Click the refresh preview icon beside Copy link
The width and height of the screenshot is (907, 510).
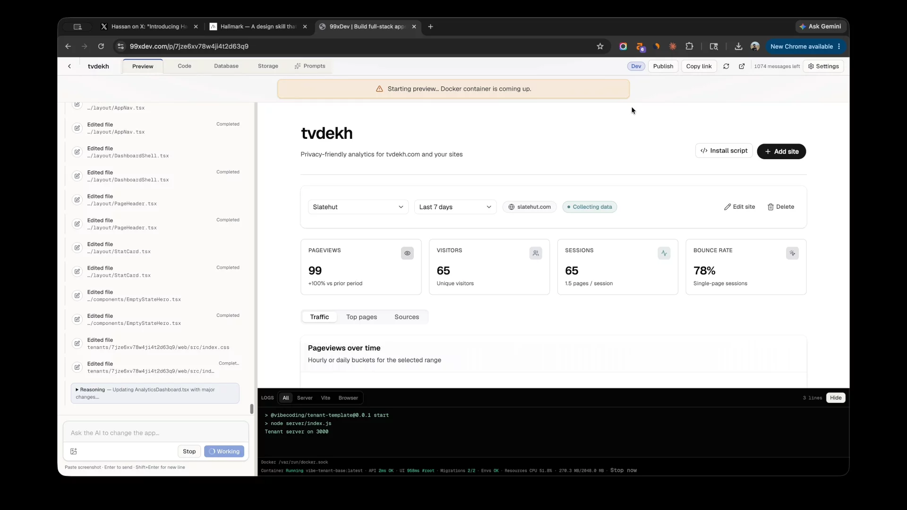point(726,67)
